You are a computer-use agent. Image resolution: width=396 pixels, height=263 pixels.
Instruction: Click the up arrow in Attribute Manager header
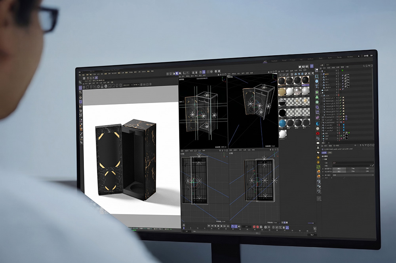(x=360, y=145)
